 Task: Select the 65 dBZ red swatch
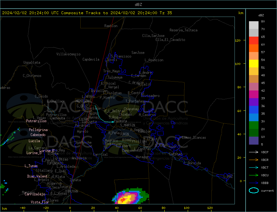click(254, 40)
